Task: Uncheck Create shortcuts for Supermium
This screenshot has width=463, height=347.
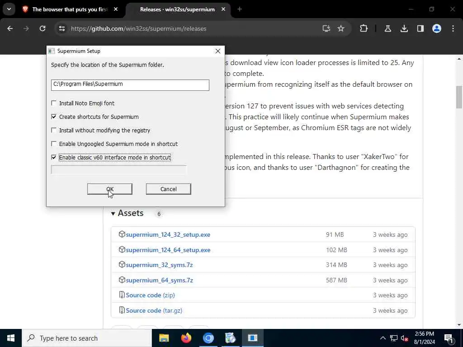Action: [54, 117]
